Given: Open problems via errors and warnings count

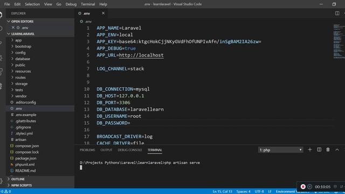Looking at the screenshot, I should (6, 191).
